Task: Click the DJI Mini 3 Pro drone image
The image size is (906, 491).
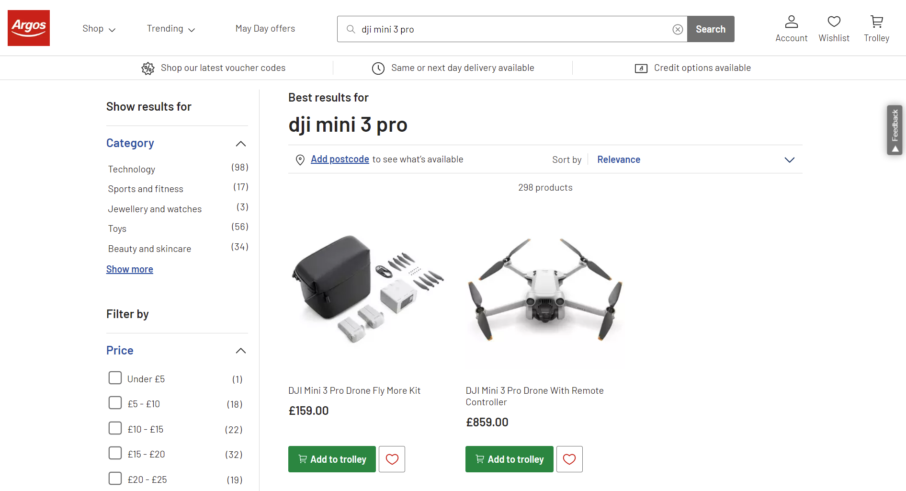Action: click(545, 289)
